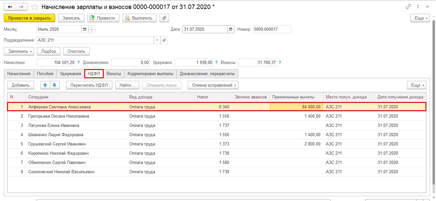Image resolution: width=436 pixels, height=201 pixels.
Task: Select row Грушевский Сергей Иванович
Action: tap(217, 144)
